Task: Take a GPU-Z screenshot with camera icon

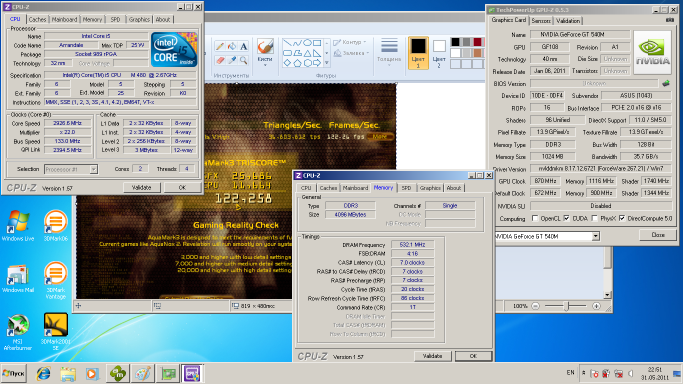Action: coord(669,20)
